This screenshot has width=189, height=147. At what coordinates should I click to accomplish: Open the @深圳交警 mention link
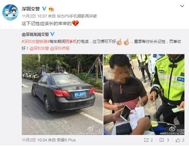(39, 48)
